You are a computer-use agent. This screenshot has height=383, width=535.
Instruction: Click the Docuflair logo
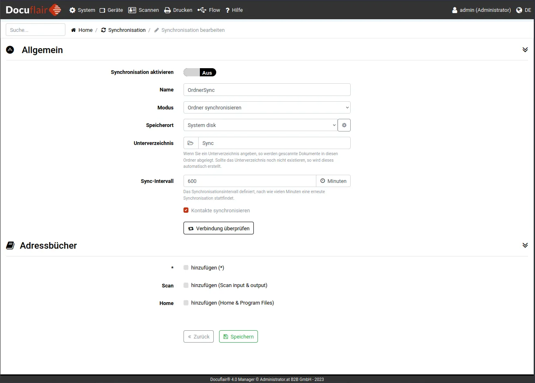tap(34, 10)
